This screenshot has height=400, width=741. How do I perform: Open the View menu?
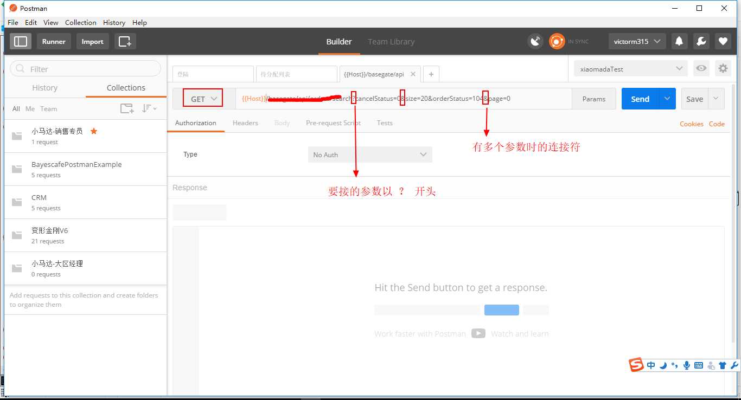click(x=51, y=22)
